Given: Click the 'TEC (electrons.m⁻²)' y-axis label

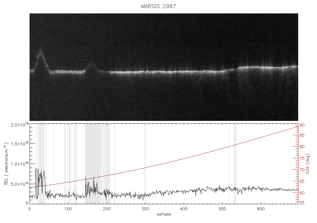Looking at the screenshot, I should 6,164.
